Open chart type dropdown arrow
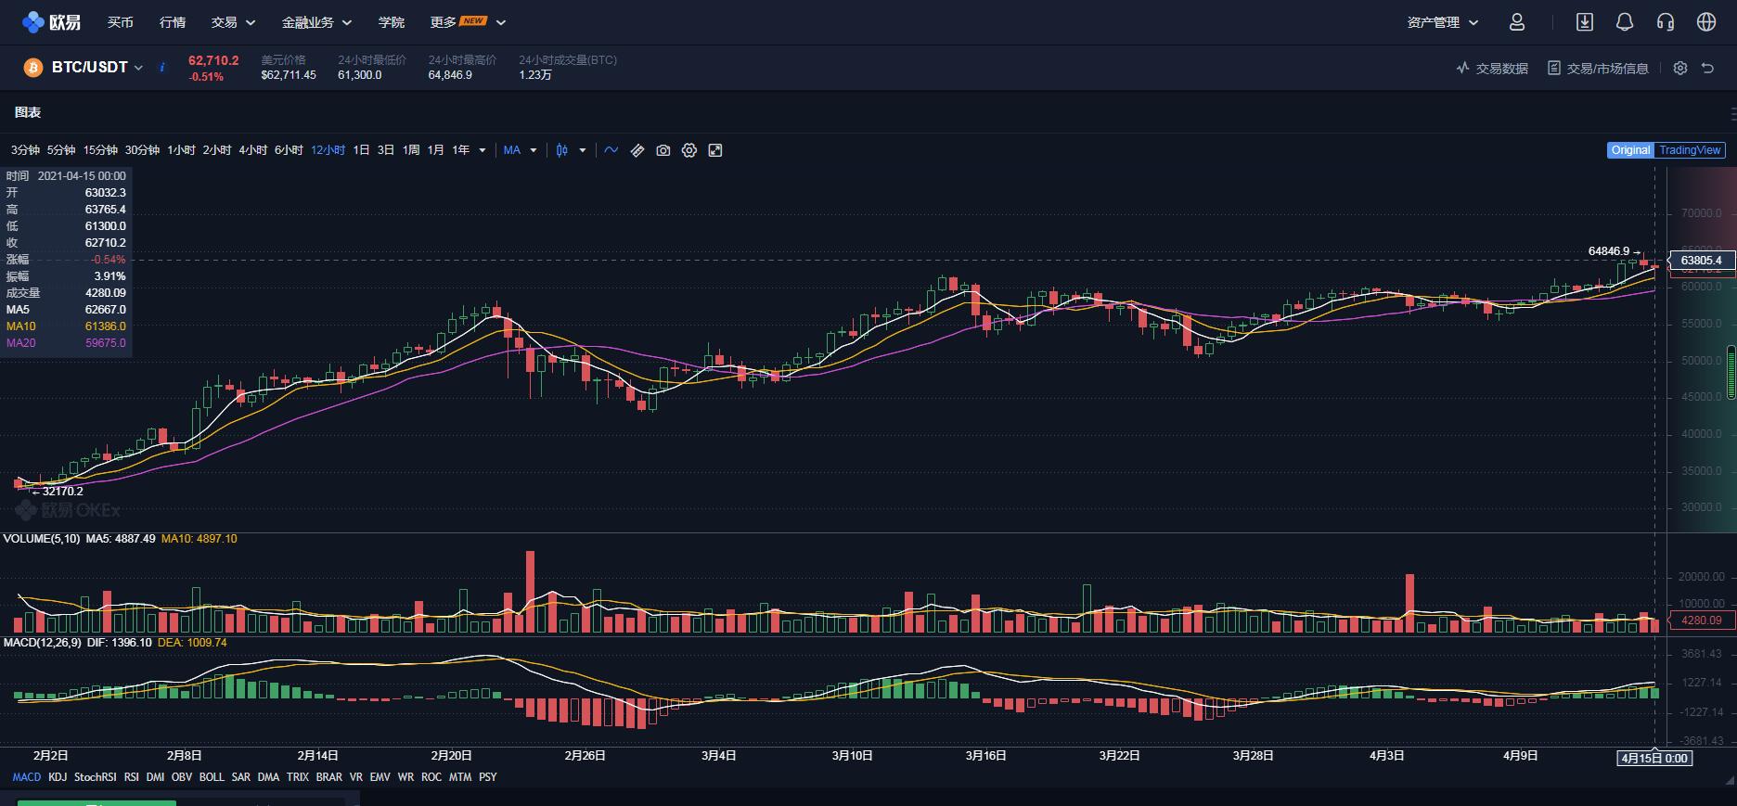Image resolution: width=1737 pixels, height=806 pixels. 583,150
